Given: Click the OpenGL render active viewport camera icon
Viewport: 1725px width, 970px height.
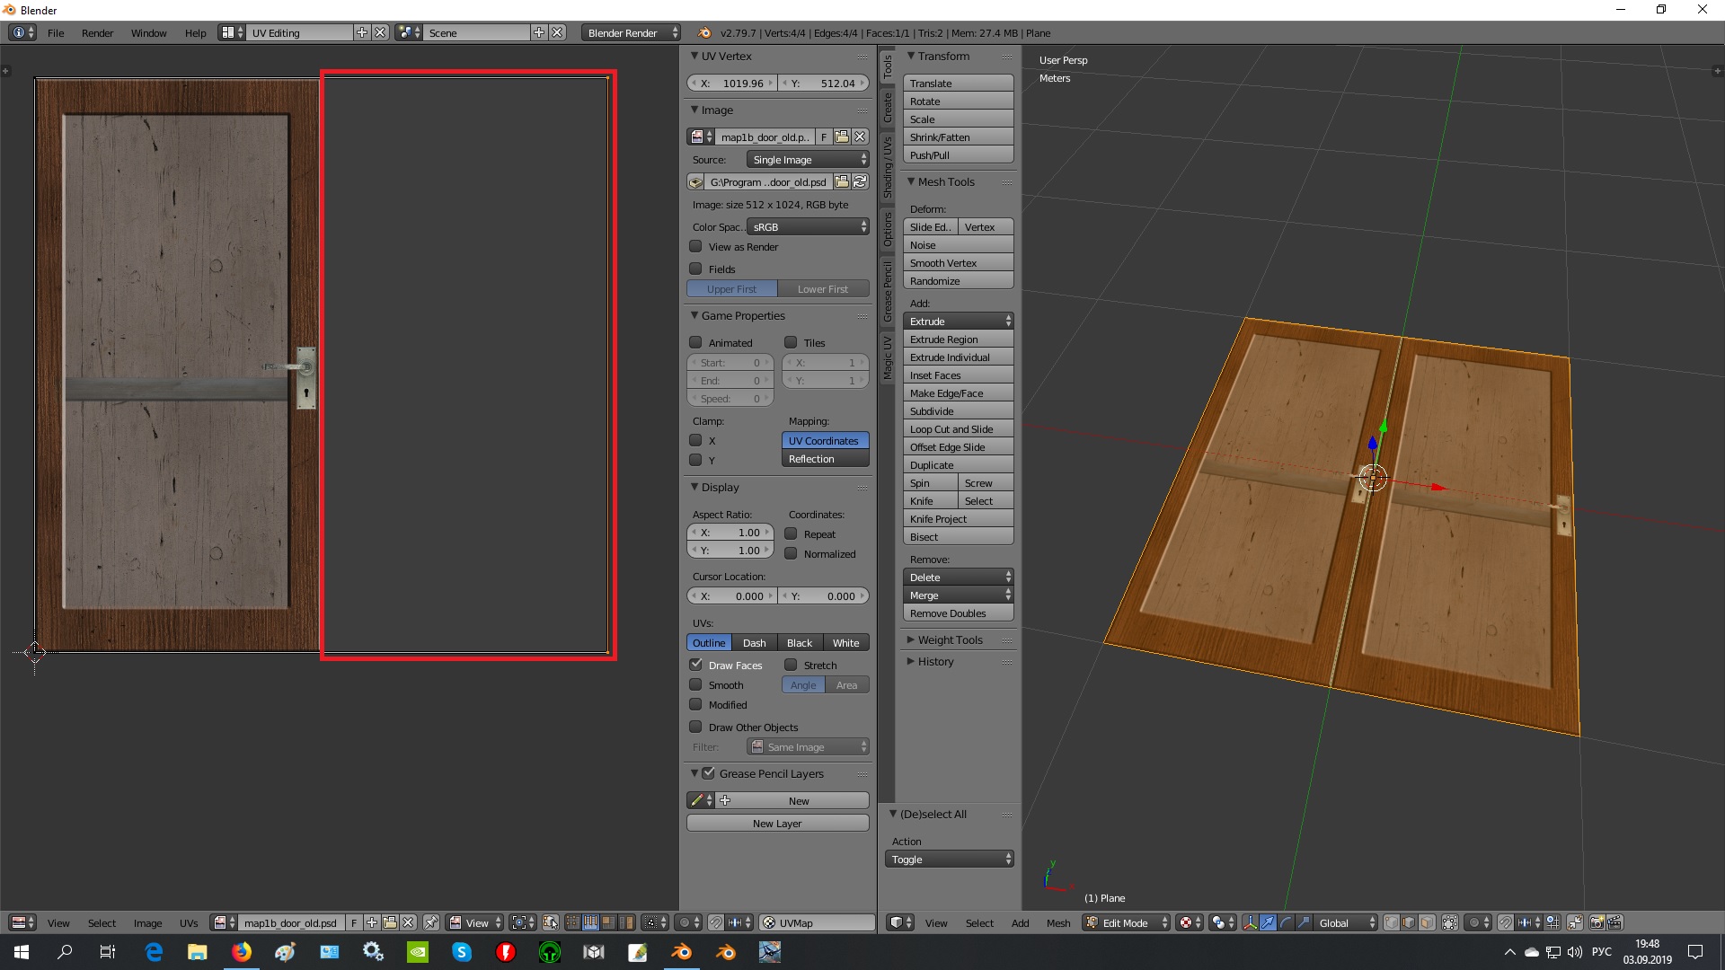Looking at the screenshot, I should tap(1597, 922).
